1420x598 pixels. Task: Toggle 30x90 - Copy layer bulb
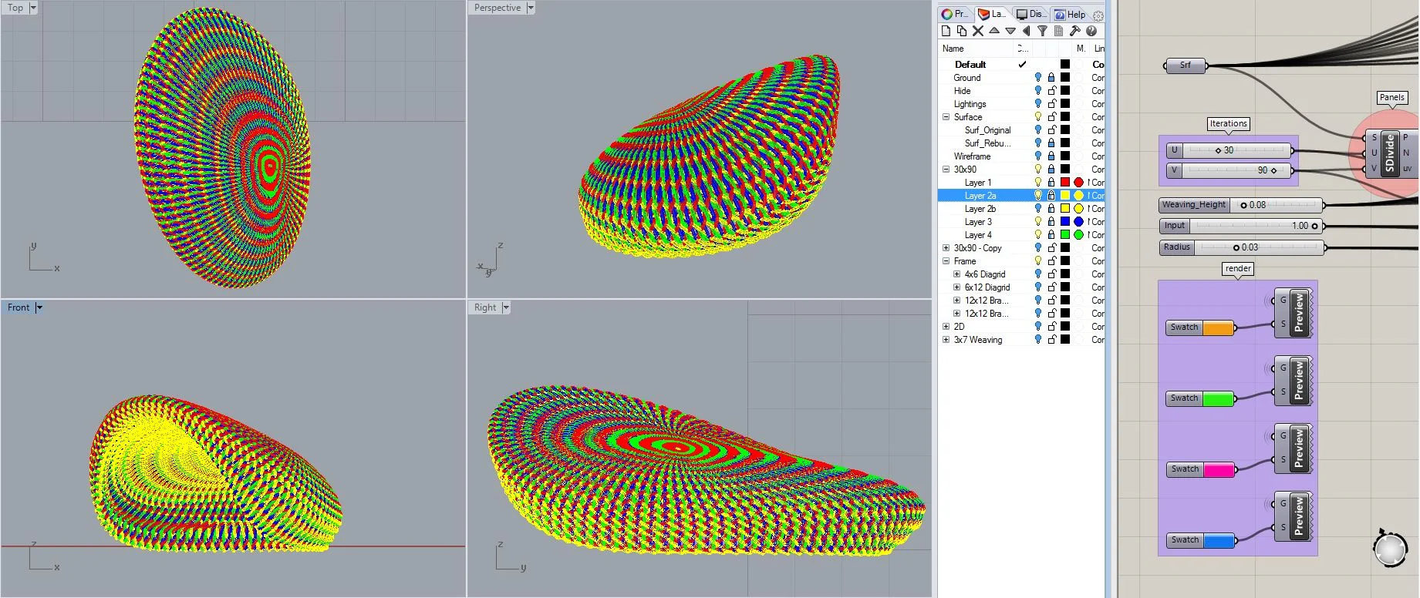(x=1038, y=248)
